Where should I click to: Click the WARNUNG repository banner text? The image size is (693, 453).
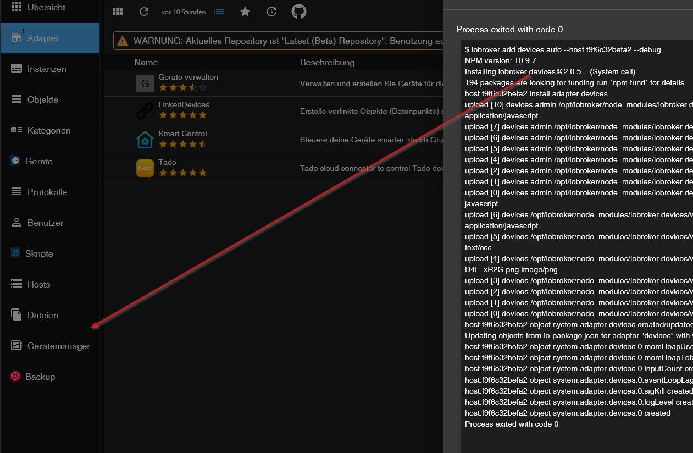[288, 41]
